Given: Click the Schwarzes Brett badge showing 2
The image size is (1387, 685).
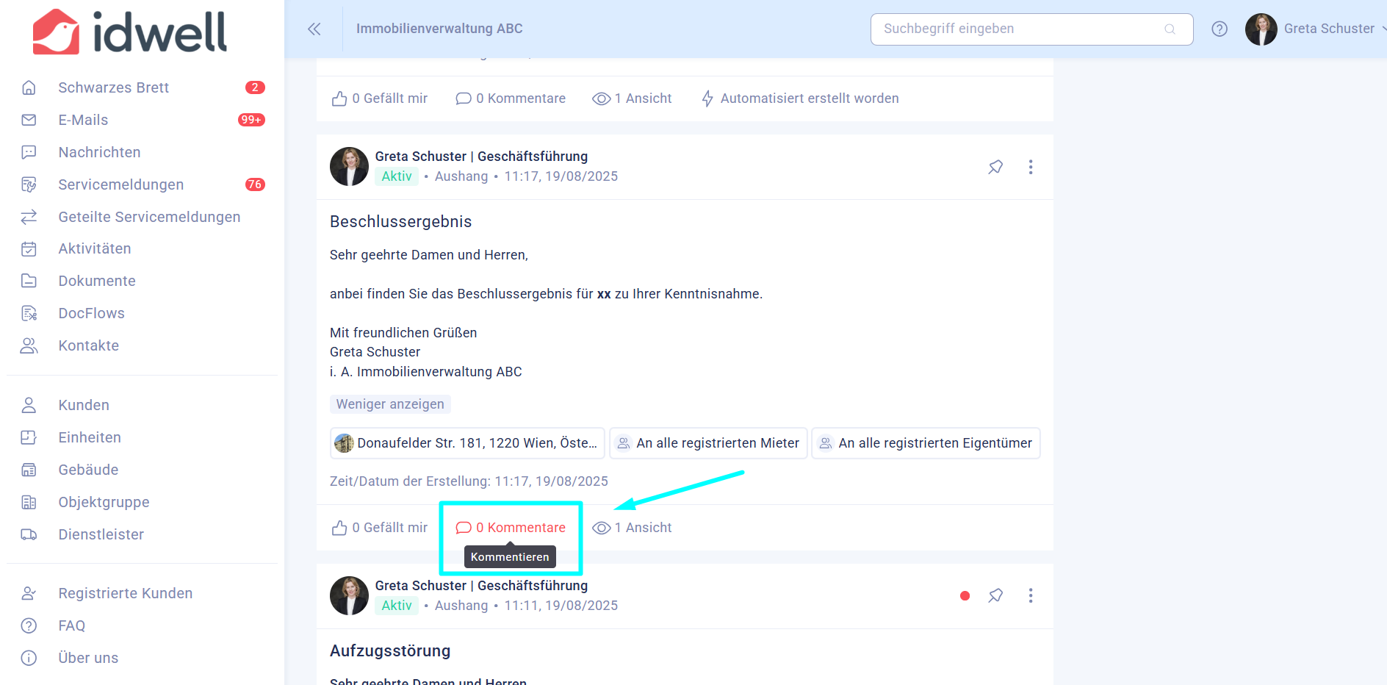Looking at the screenshot, I should point(255,87).
